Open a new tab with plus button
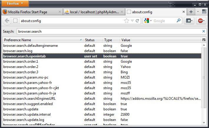The image size is (209, 128). pos(191,12)
